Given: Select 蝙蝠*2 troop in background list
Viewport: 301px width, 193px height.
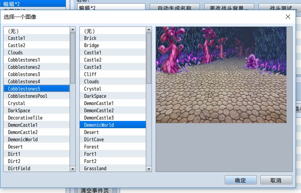Looking at the screenshot, I should click(x=33, y=4).
